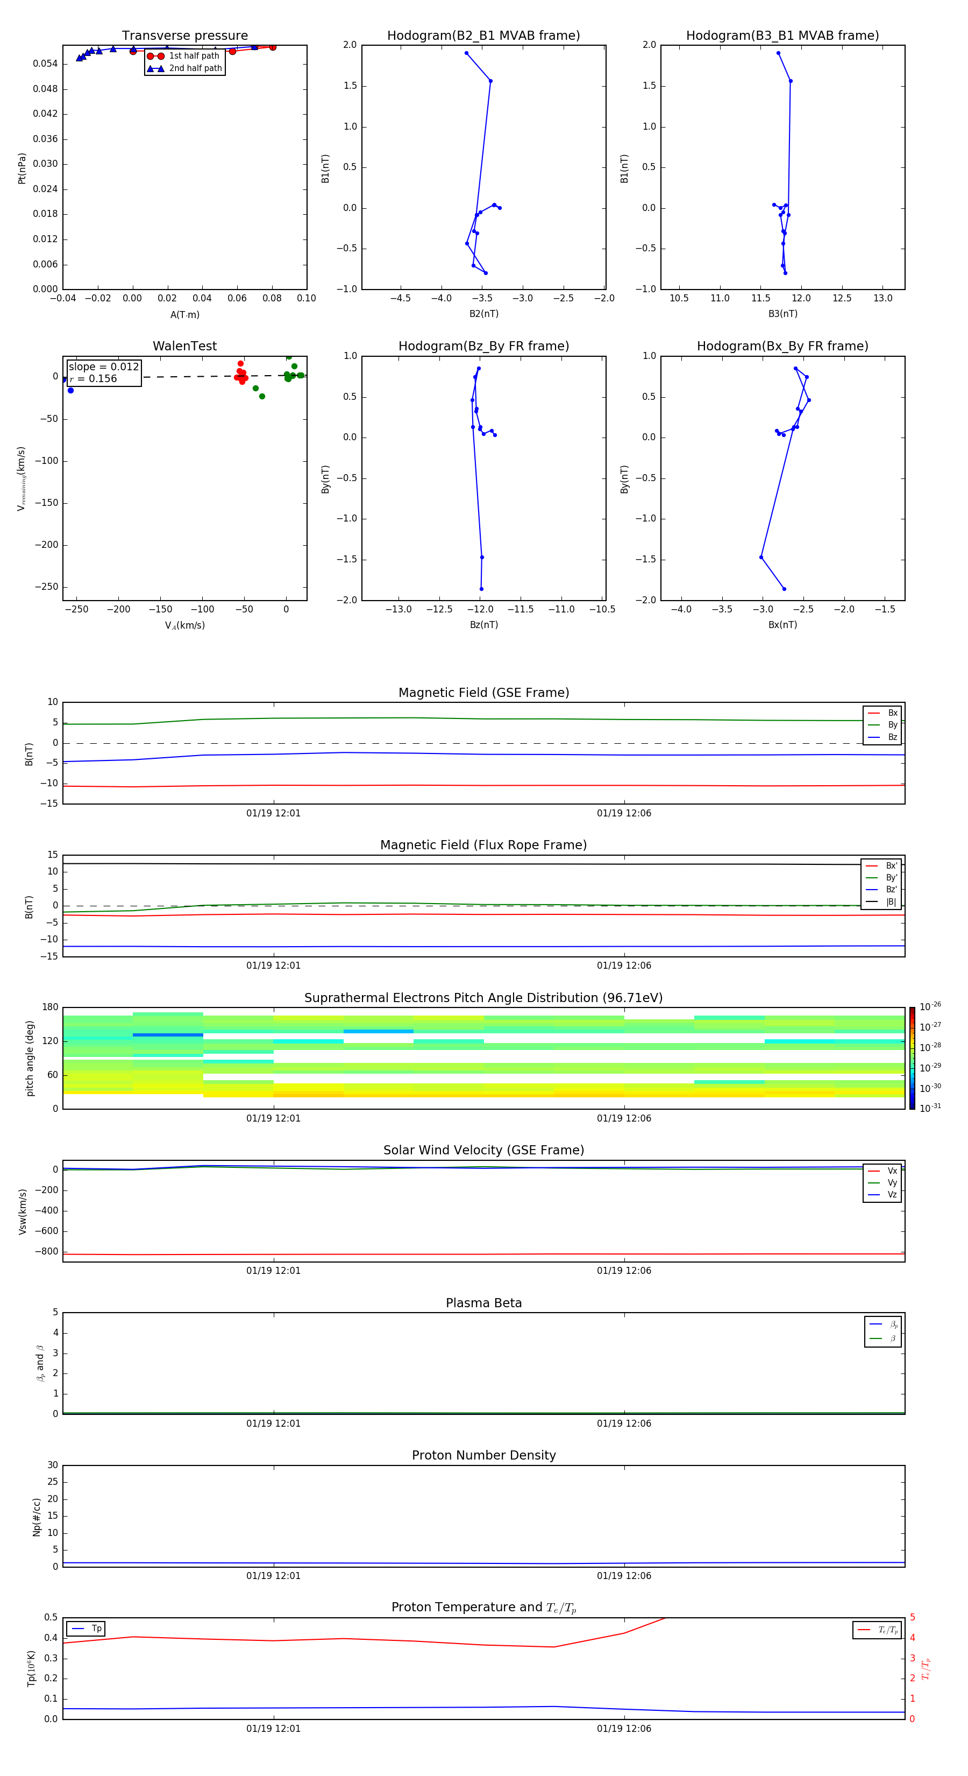Click 'Proton Number Density' plot title
Viewport: 968px width, 1776px height.
click(483, 1455)
